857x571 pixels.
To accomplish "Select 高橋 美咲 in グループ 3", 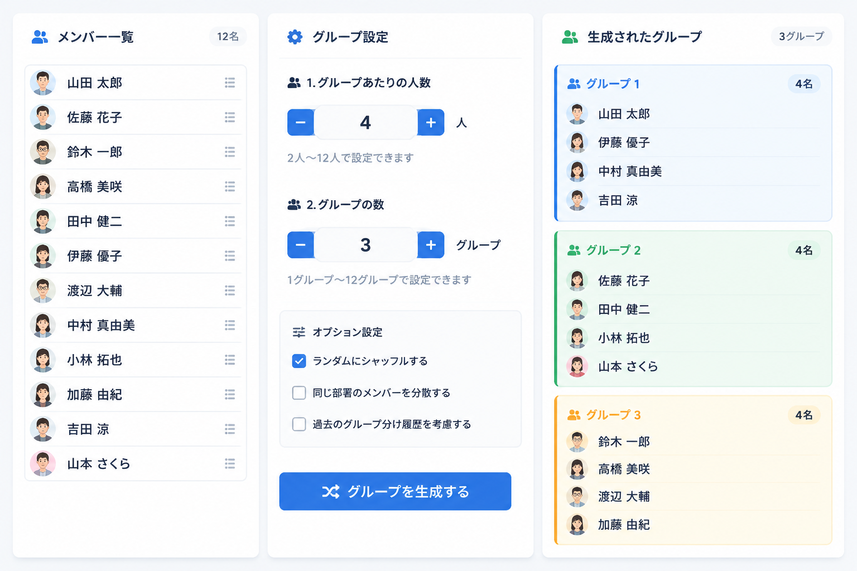I will 693,469.
